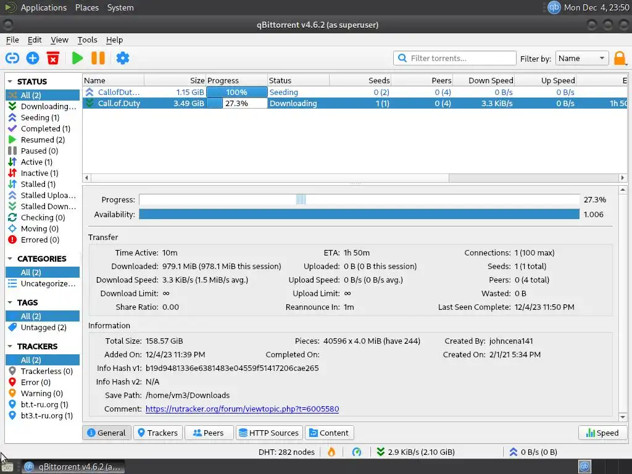The height and width of the screenshot is (474, 632).
Task: Click the global upload speed status
Action: coord(533,452)
